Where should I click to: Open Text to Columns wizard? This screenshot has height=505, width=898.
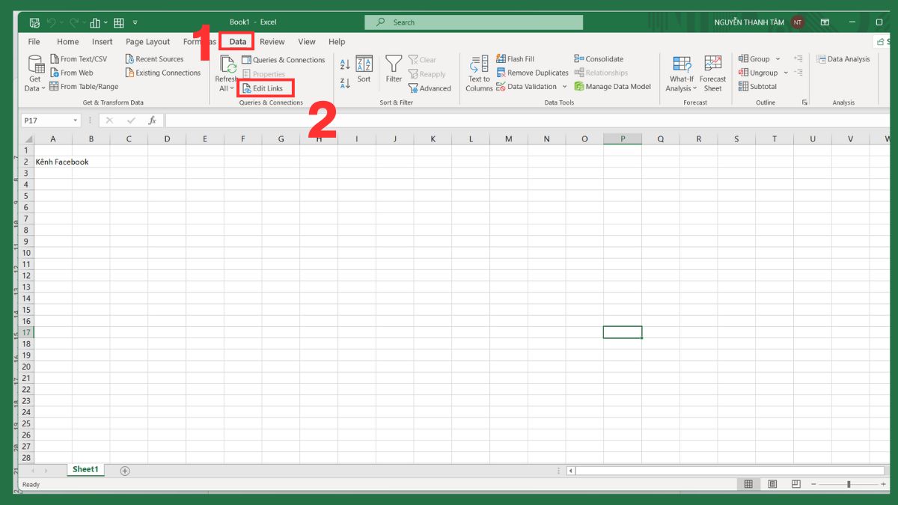tap(479, 73)
